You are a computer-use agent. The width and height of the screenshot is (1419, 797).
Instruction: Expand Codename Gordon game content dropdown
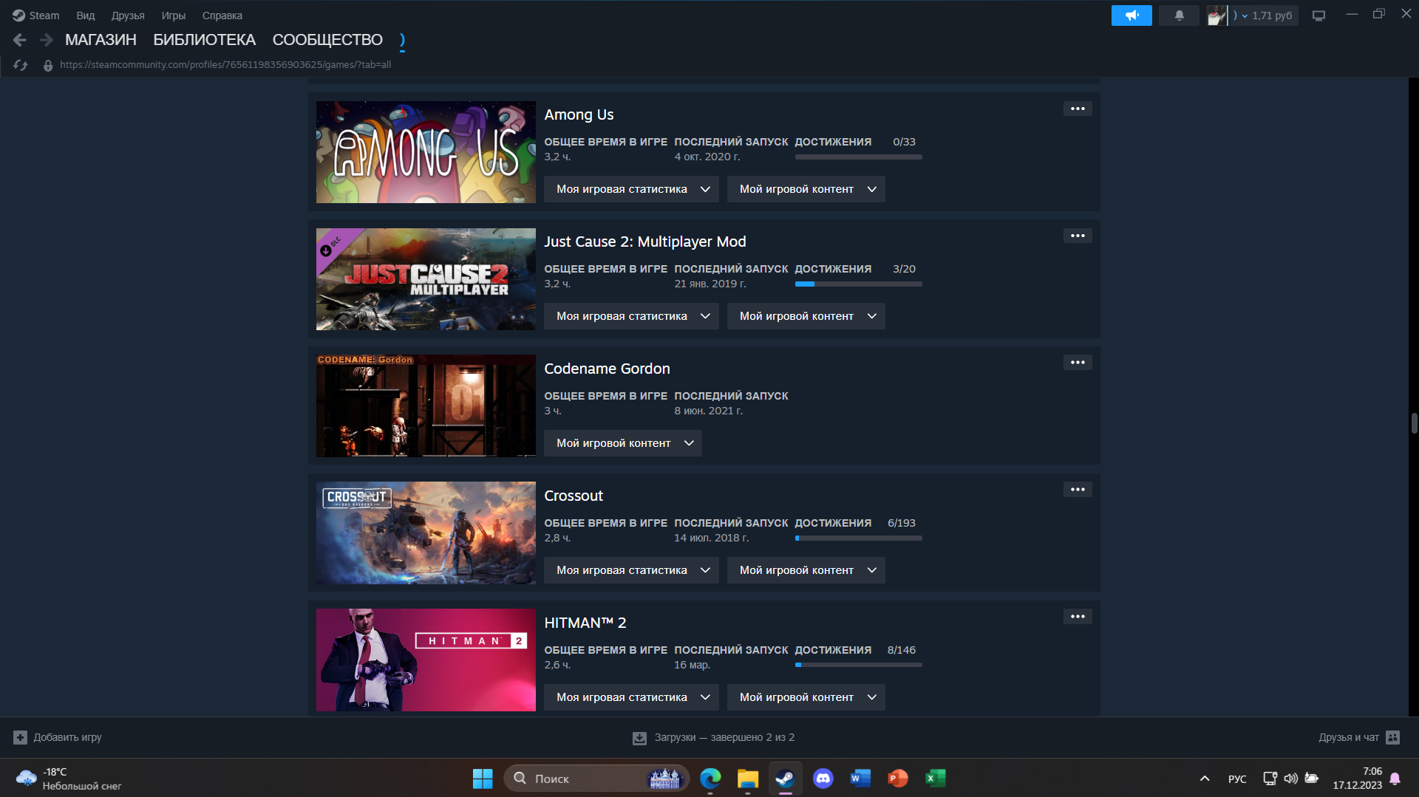[x=623, y=443]
